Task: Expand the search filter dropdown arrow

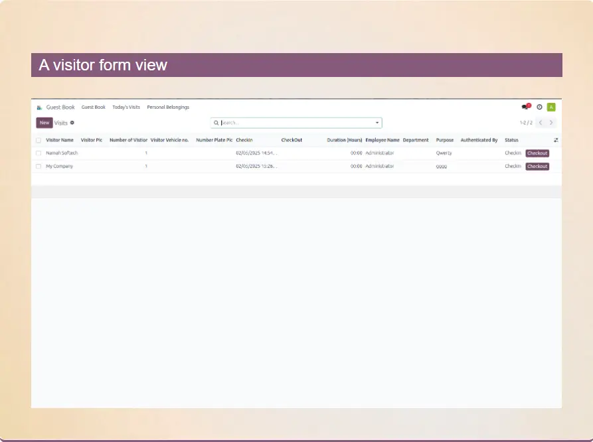Action: click(x=377, y=123)
